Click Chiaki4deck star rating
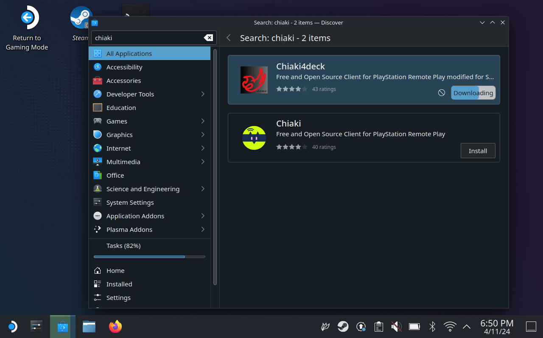543x338 pixels. [291, 89]
